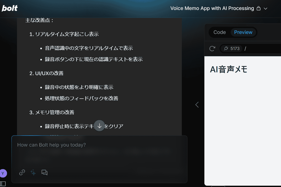Viewport: 281px width, 187px height.
Task: Toggle the sidebar panel icon
Action: [3, 184]
